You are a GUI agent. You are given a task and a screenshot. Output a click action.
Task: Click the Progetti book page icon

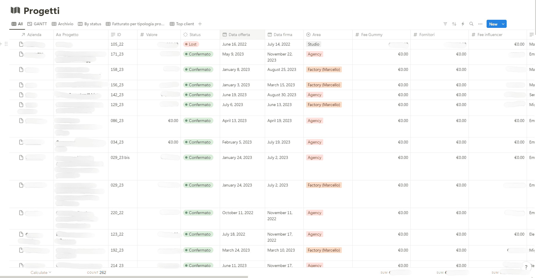point(15,10)
